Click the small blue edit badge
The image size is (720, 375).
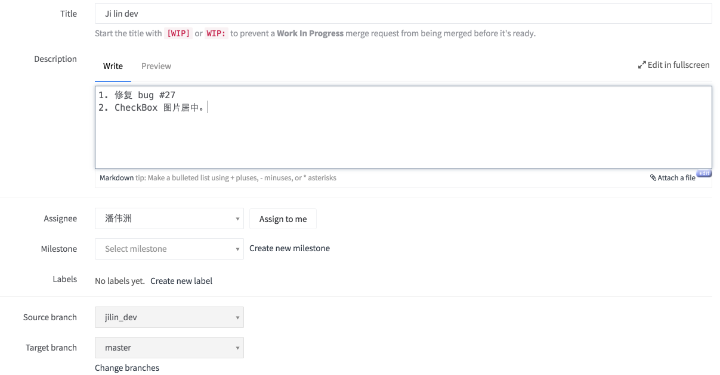[704, 173]
